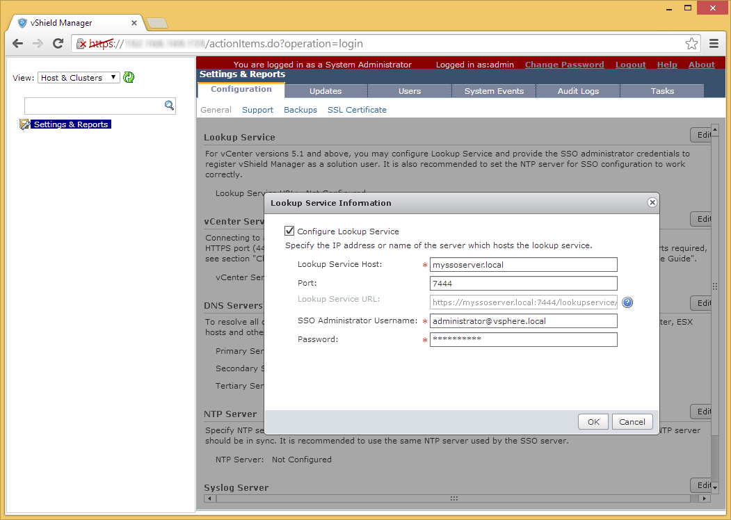Click the SSO Administrator Username field

point(523,321)
